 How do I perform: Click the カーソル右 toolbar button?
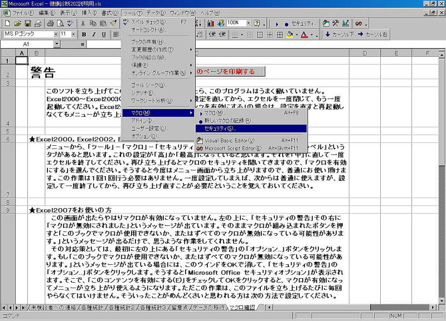pos(372,34)
